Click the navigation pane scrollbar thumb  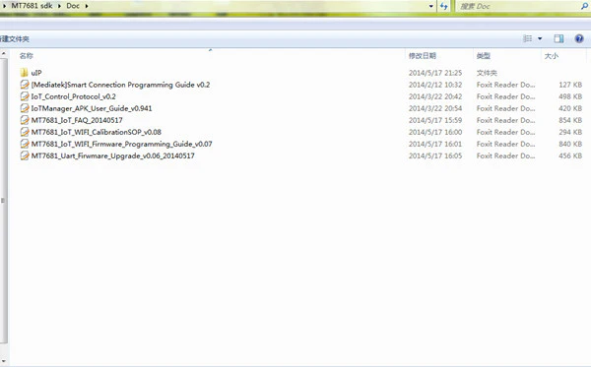coord(4,201)
